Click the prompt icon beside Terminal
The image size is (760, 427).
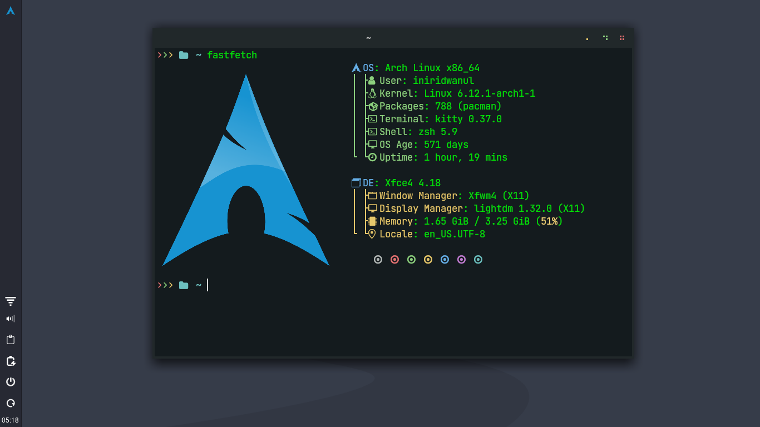tap(373, 119)
